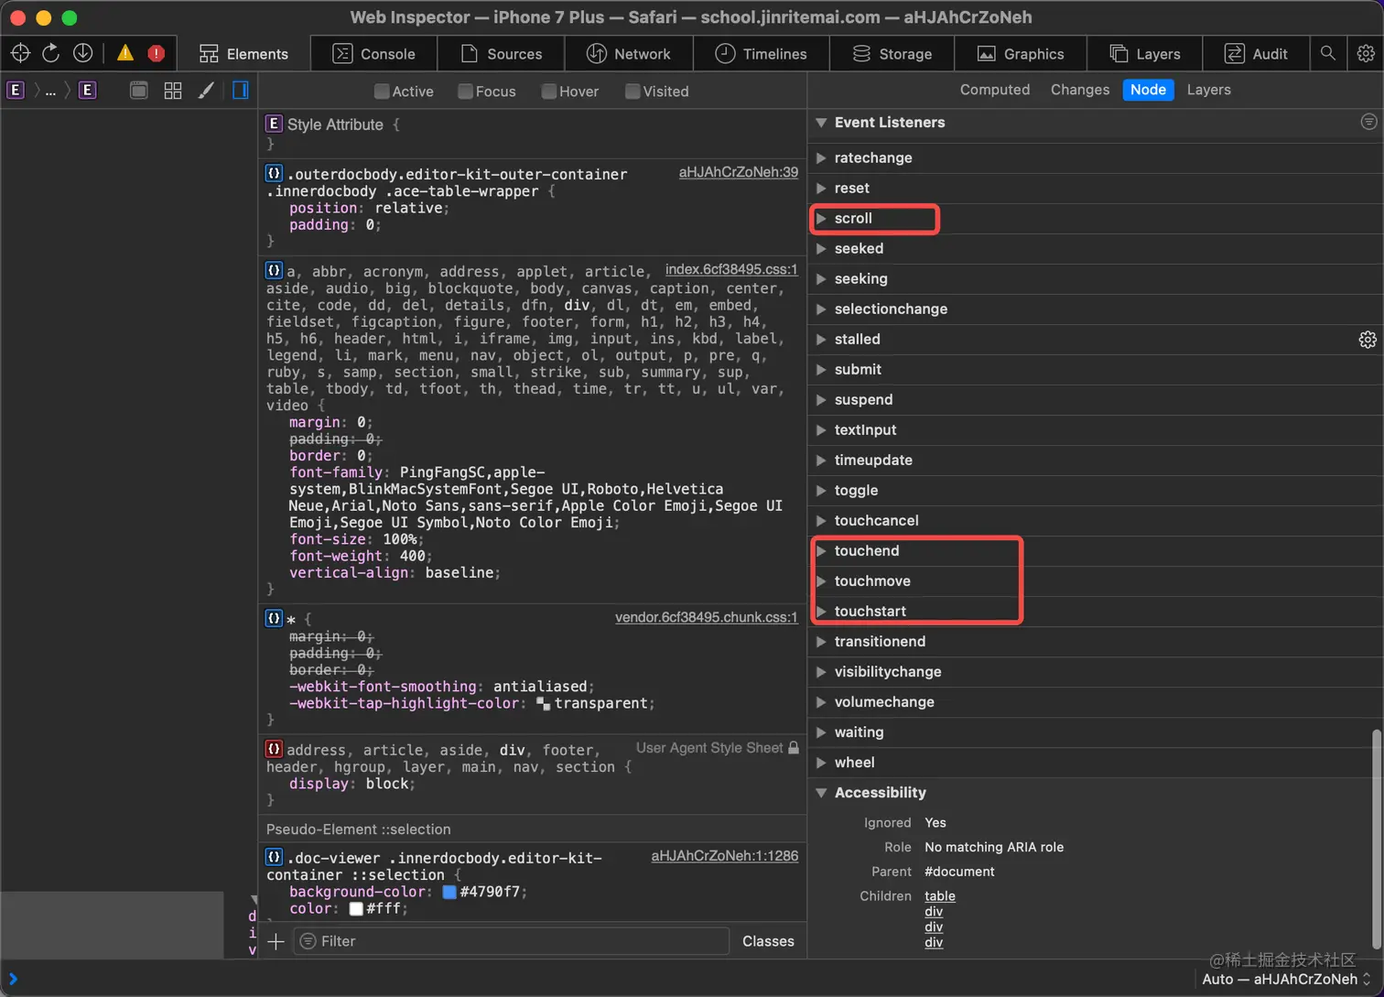Viewport: 1384px width, 997px height.
Task: Click the Classes button
Action: [768, 941]
